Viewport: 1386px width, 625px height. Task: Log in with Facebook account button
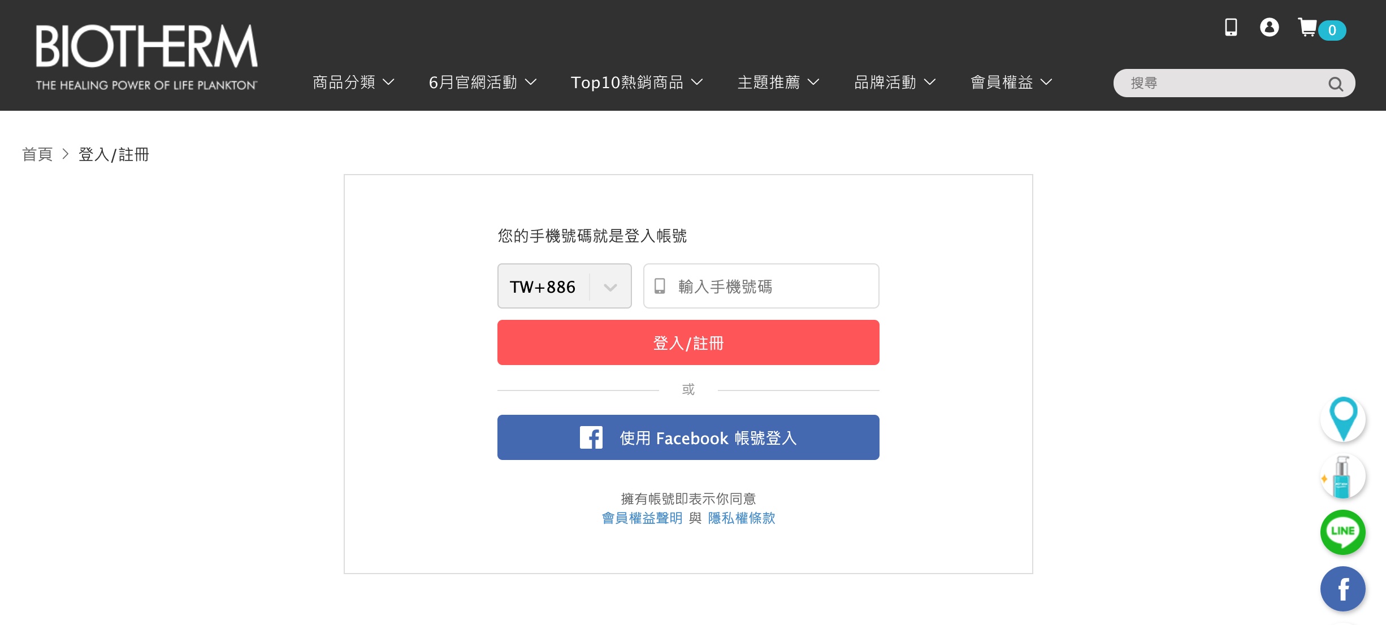pos(688,438)
